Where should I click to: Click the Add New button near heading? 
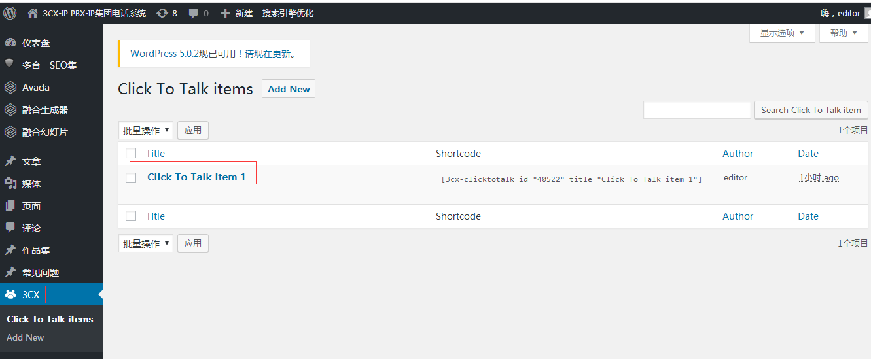[x=289, y=89]
